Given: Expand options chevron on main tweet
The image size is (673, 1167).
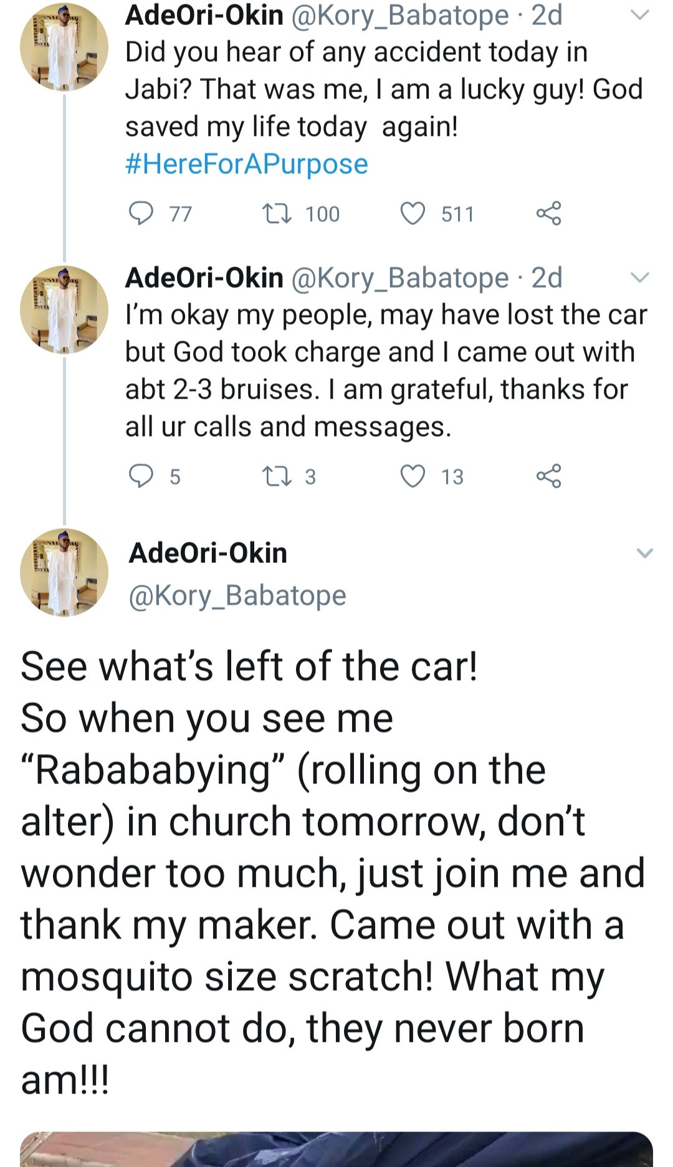Looking at the screenshot, I should (x=644, y=553).
